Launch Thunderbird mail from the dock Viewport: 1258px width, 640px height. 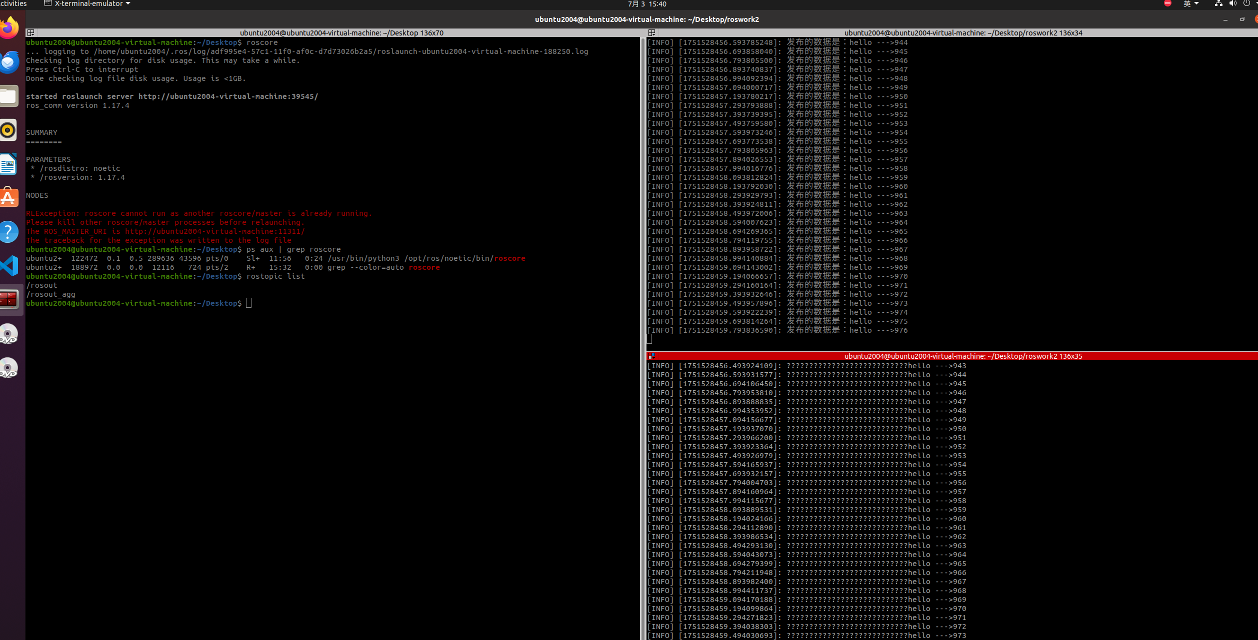coord(9,62)
